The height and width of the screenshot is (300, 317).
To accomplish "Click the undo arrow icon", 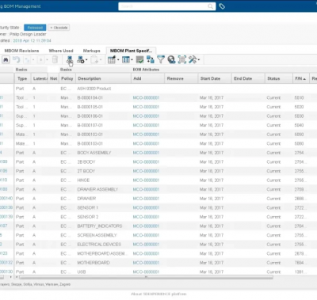I will pyautogui.click(x=17, y=59).
